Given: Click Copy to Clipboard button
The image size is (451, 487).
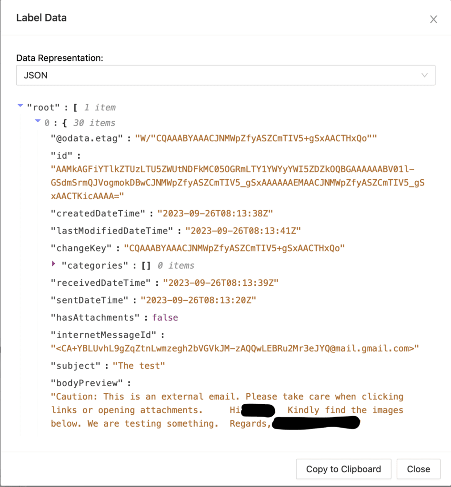Looking at the screenshot, I should [343, 469].
